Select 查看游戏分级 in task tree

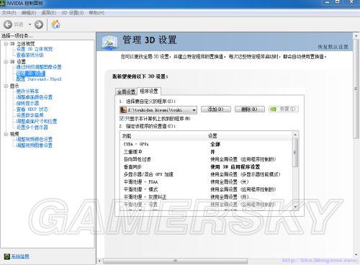30,55
